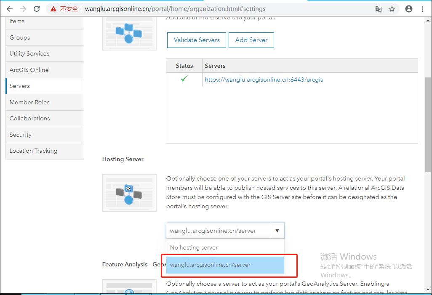Go forward in browser history

click(x=23, y=9)
